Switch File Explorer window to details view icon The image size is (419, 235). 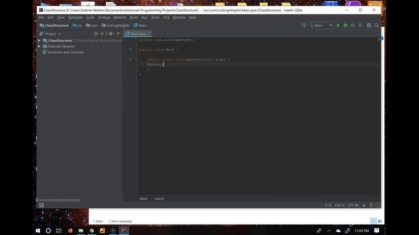373,221
